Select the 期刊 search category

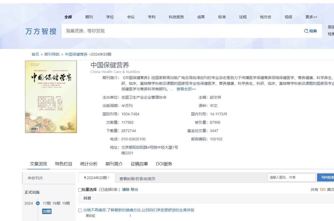click(x=89, y=17)
